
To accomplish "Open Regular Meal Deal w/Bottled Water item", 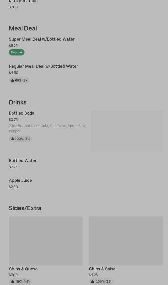I will 43,66.
